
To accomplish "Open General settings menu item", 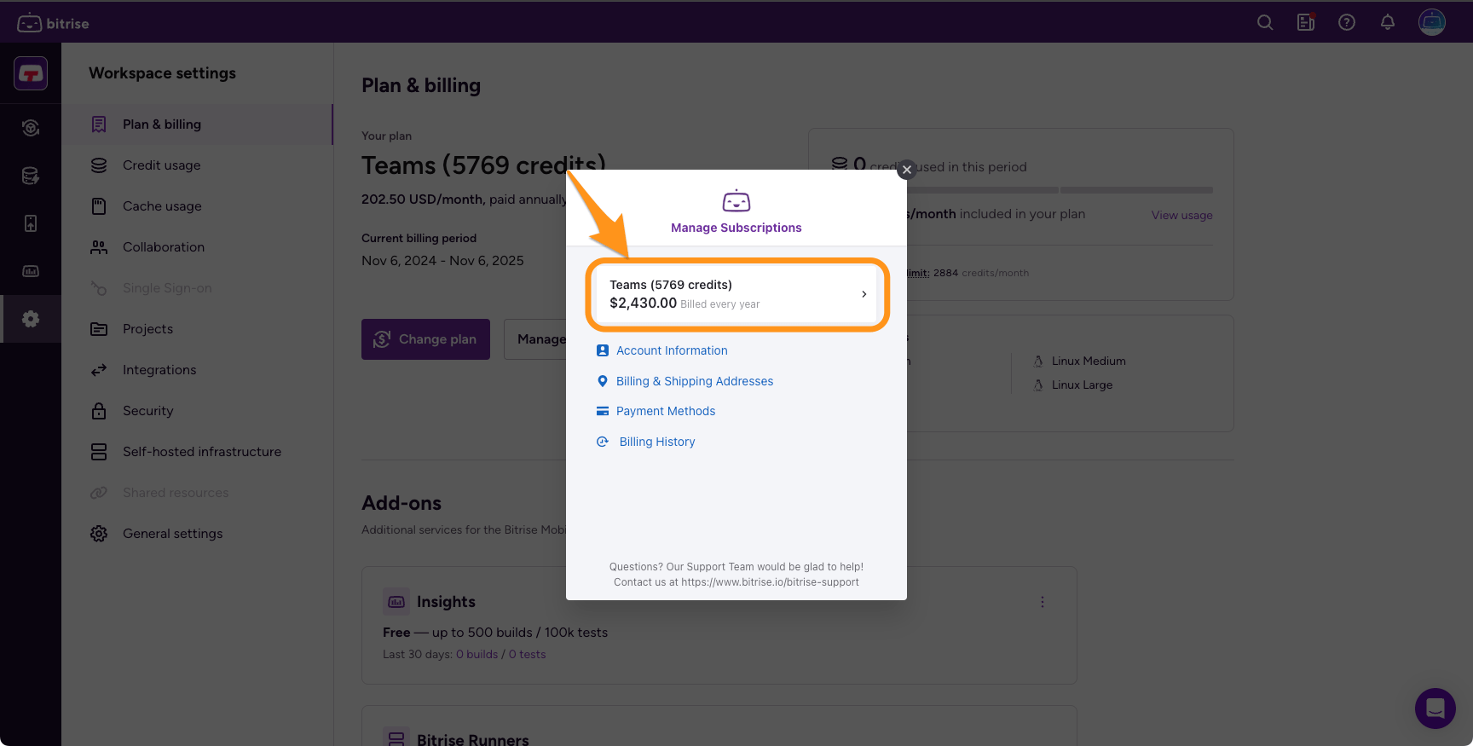I will (172, 534).
